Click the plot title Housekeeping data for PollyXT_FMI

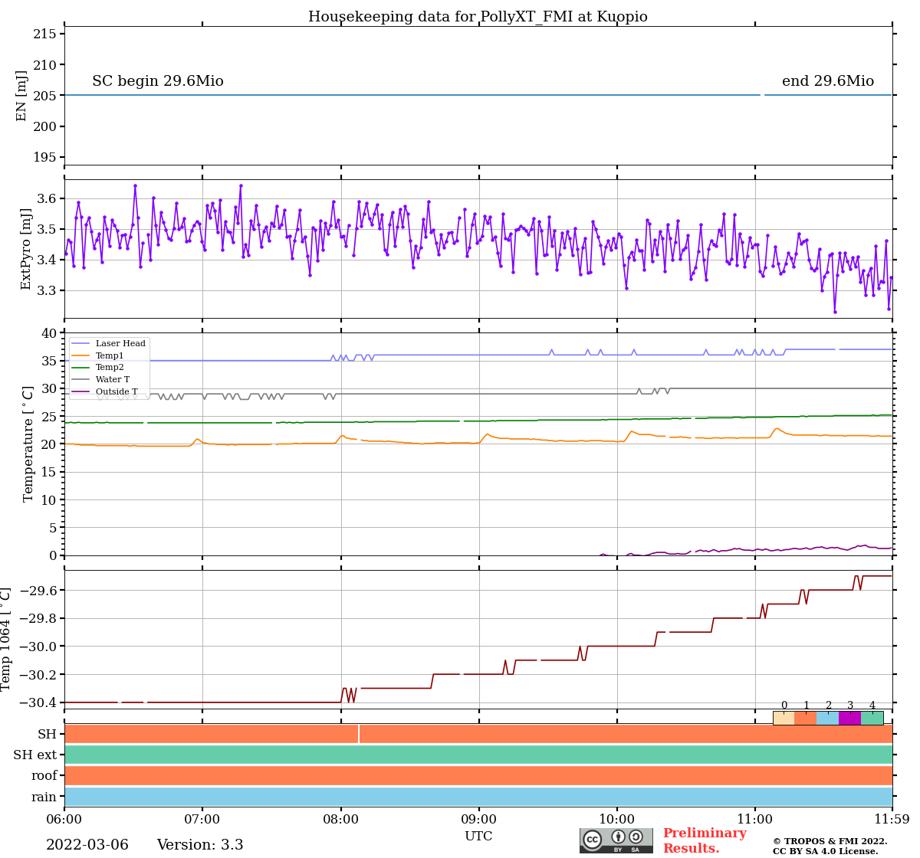click(x=478, y=17)
